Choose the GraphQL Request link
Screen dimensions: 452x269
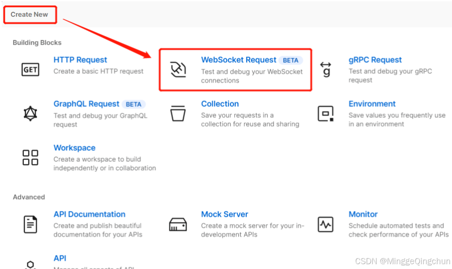point(86,104)
